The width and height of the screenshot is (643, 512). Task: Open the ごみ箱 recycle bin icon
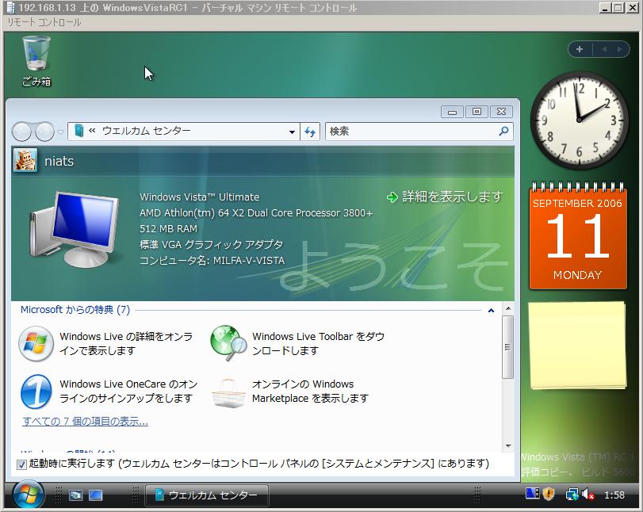point(36,61)
